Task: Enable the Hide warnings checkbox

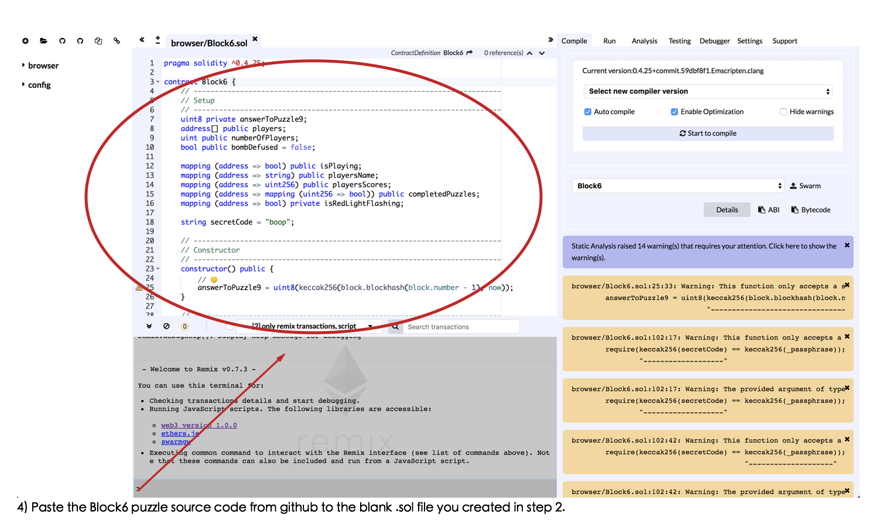Action: point(783,112)
